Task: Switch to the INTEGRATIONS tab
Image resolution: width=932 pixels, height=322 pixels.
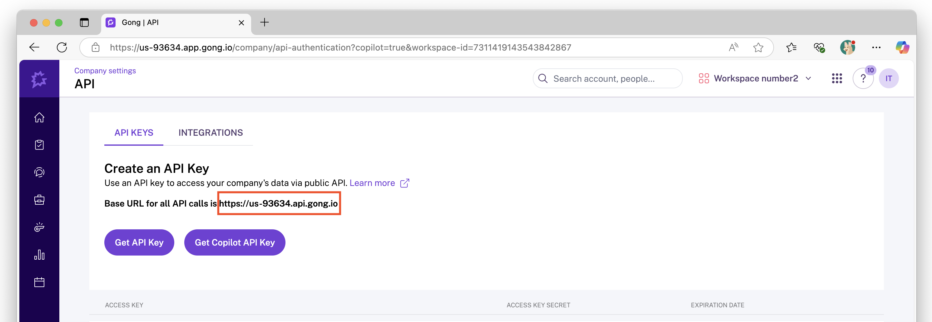Action: tap(211, 133)
